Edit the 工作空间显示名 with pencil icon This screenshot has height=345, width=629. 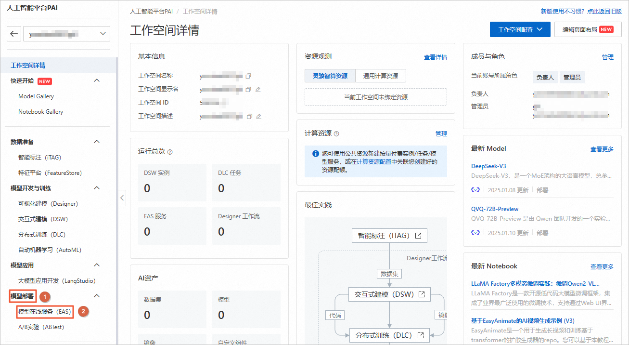[x=258, y=90]
